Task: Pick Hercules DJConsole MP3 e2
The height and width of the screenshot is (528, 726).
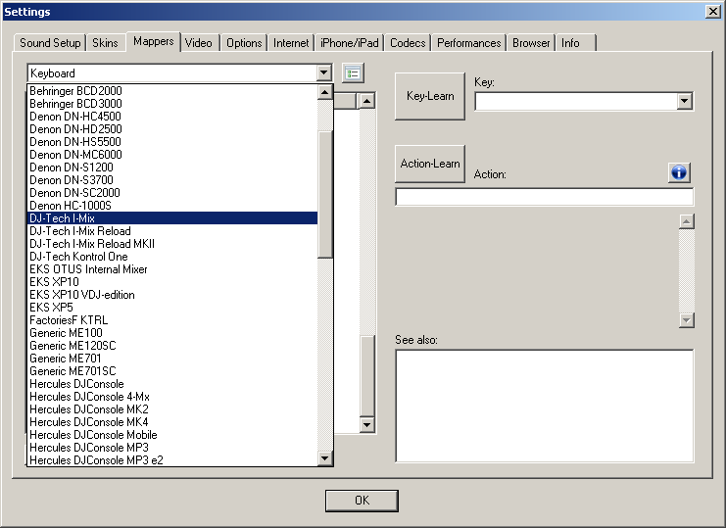Action: coord(172,460)
